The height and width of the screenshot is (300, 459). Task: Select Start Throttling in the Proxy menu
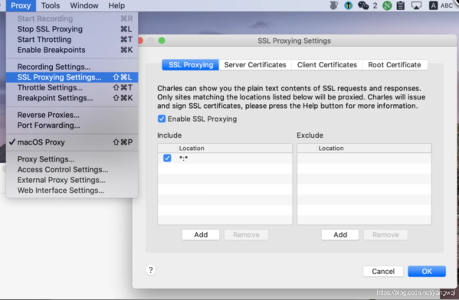pyautogui.click(x=72, y=39)
